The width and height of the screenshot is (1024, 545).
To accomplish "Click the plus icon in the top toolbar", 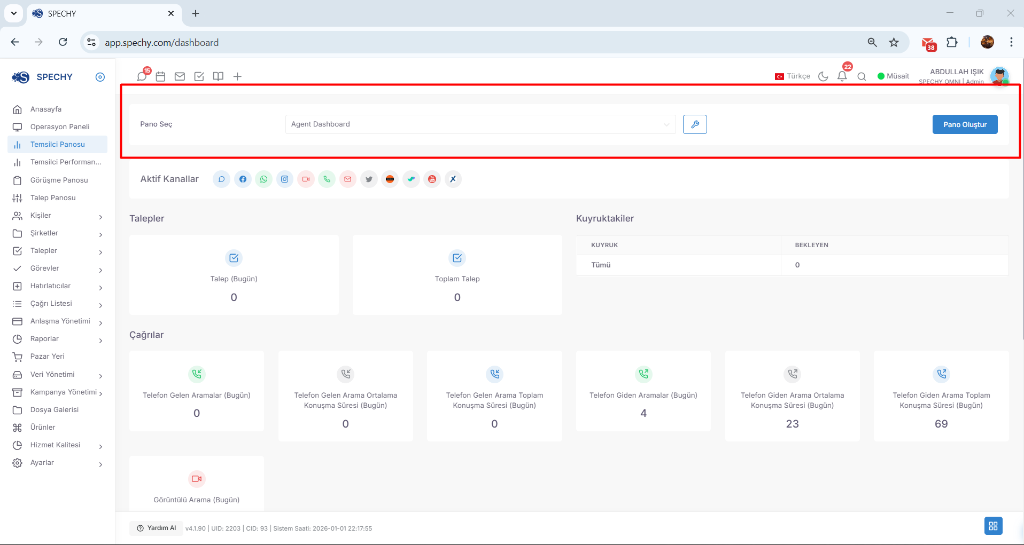I will point(237,76).
